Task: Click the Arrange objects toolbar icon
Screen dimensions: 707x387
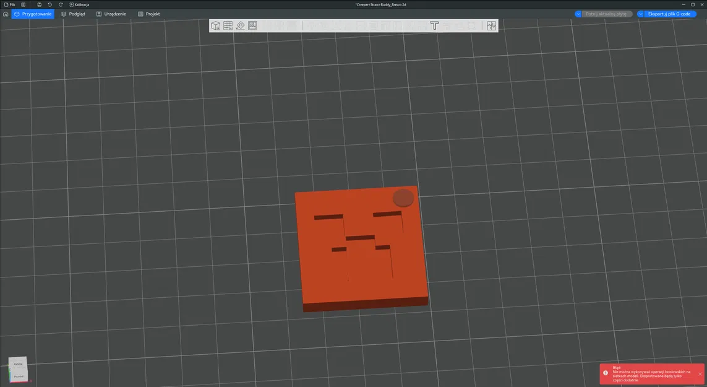Action: [252, 25]
